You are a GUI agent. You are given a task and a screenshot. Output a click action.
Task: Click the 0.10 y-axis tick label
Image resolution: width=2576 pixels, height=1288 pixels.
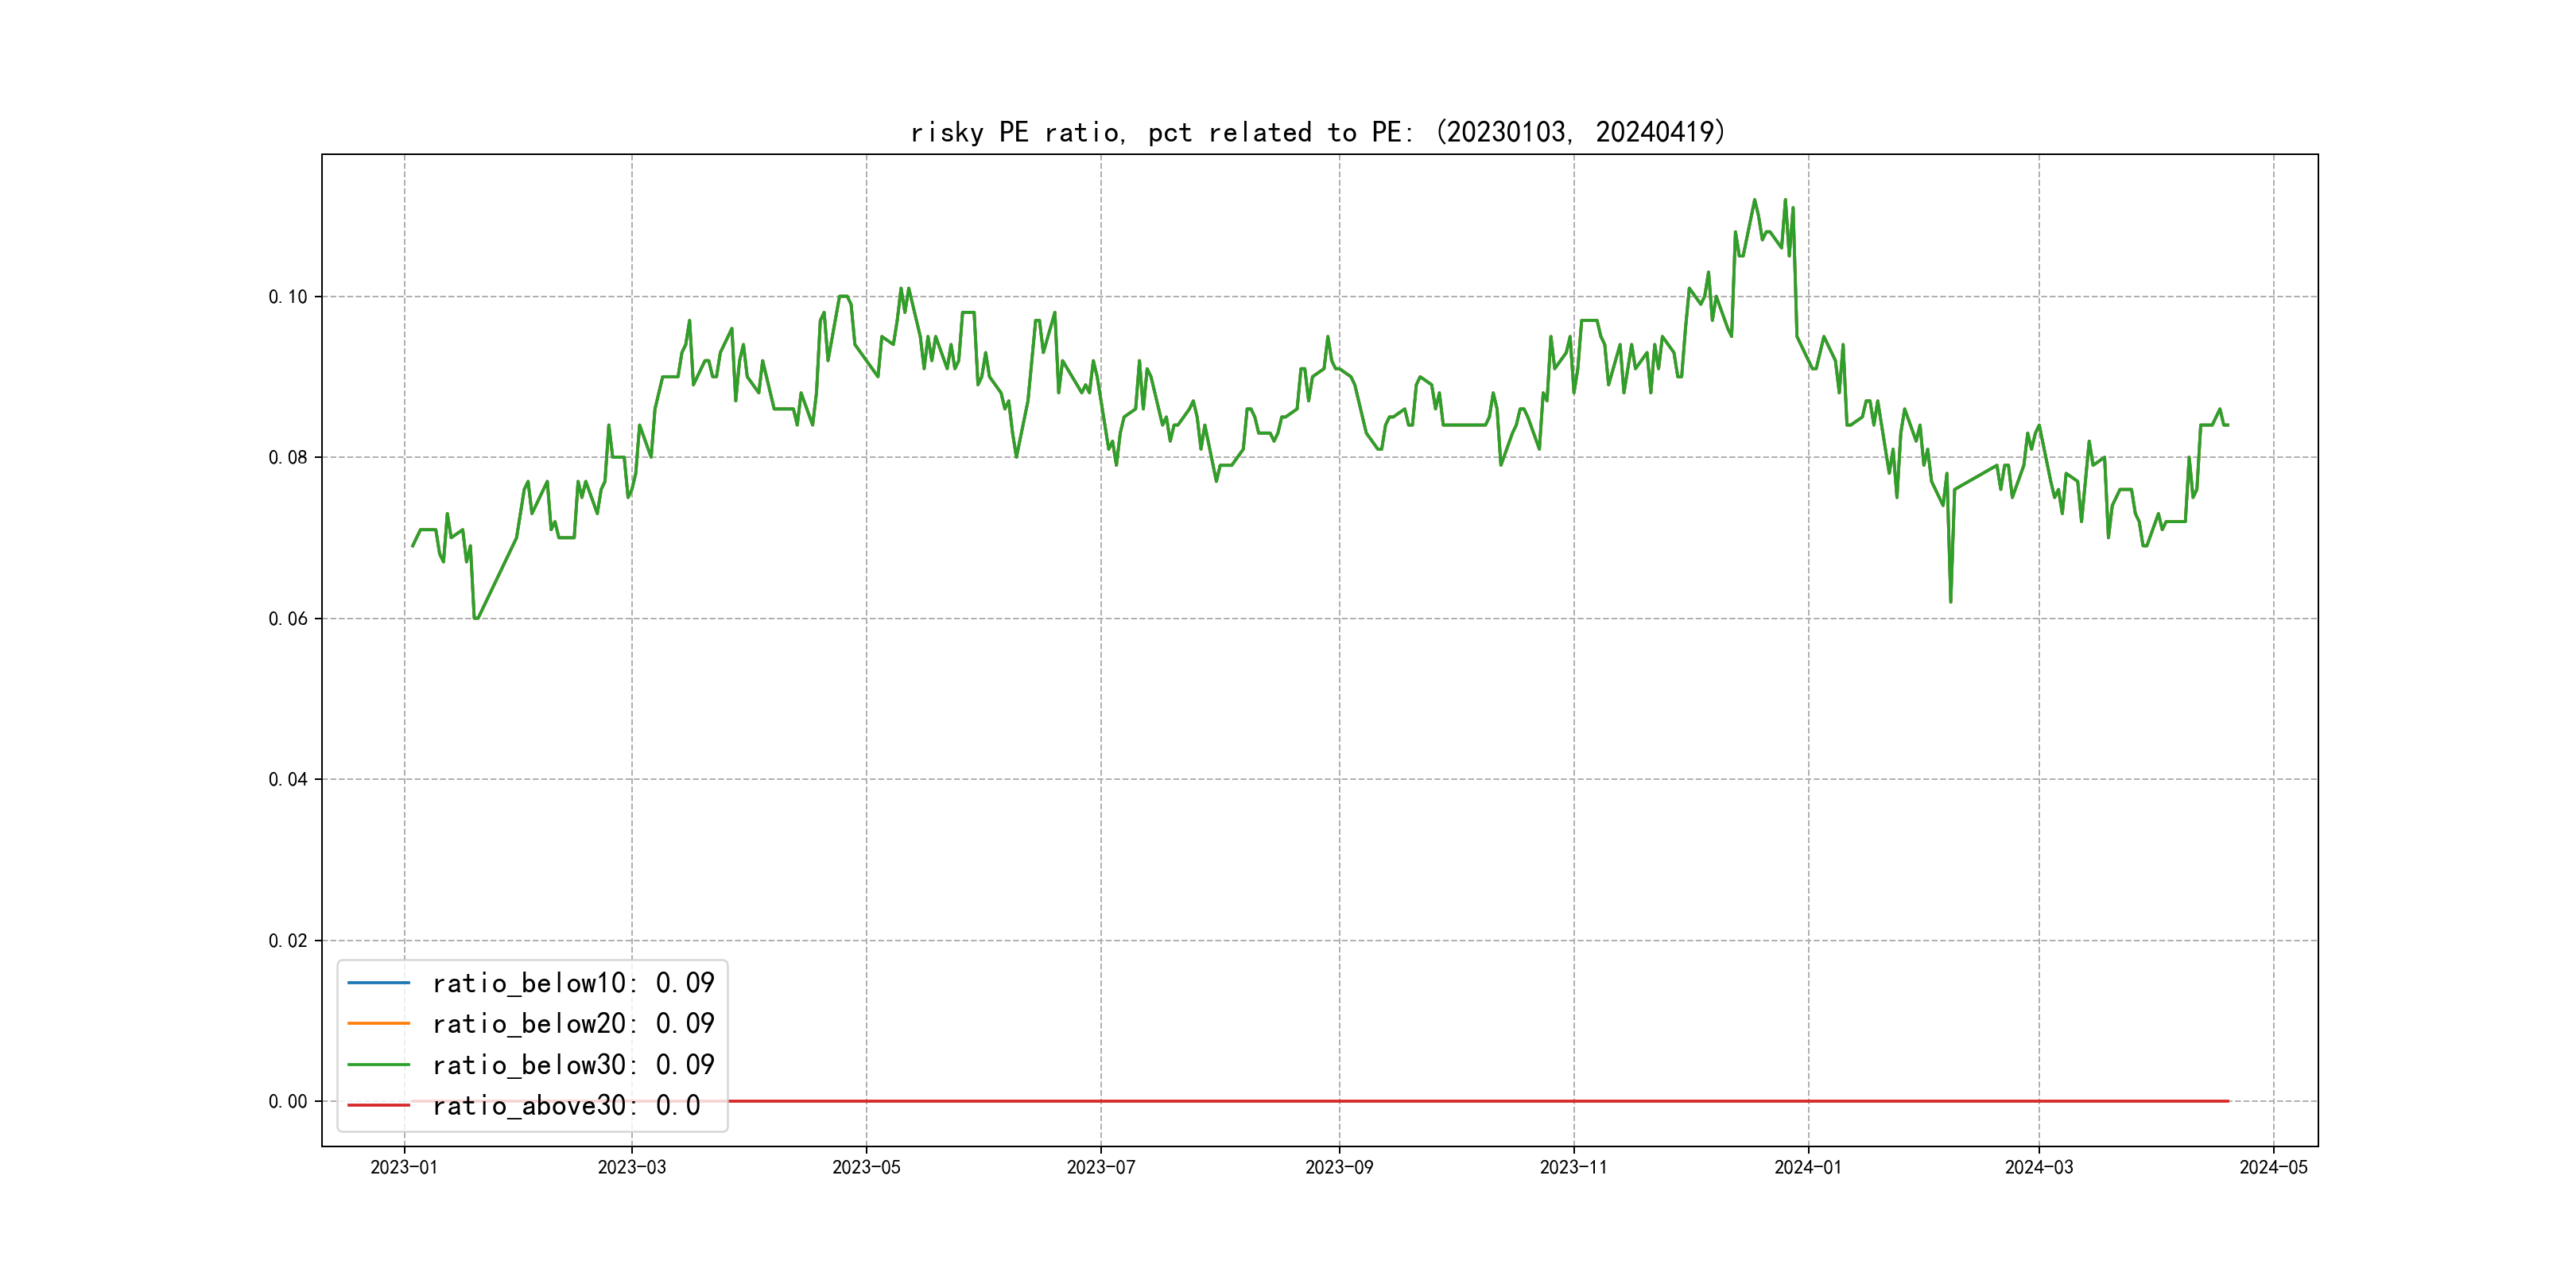[x=288, y=297]
